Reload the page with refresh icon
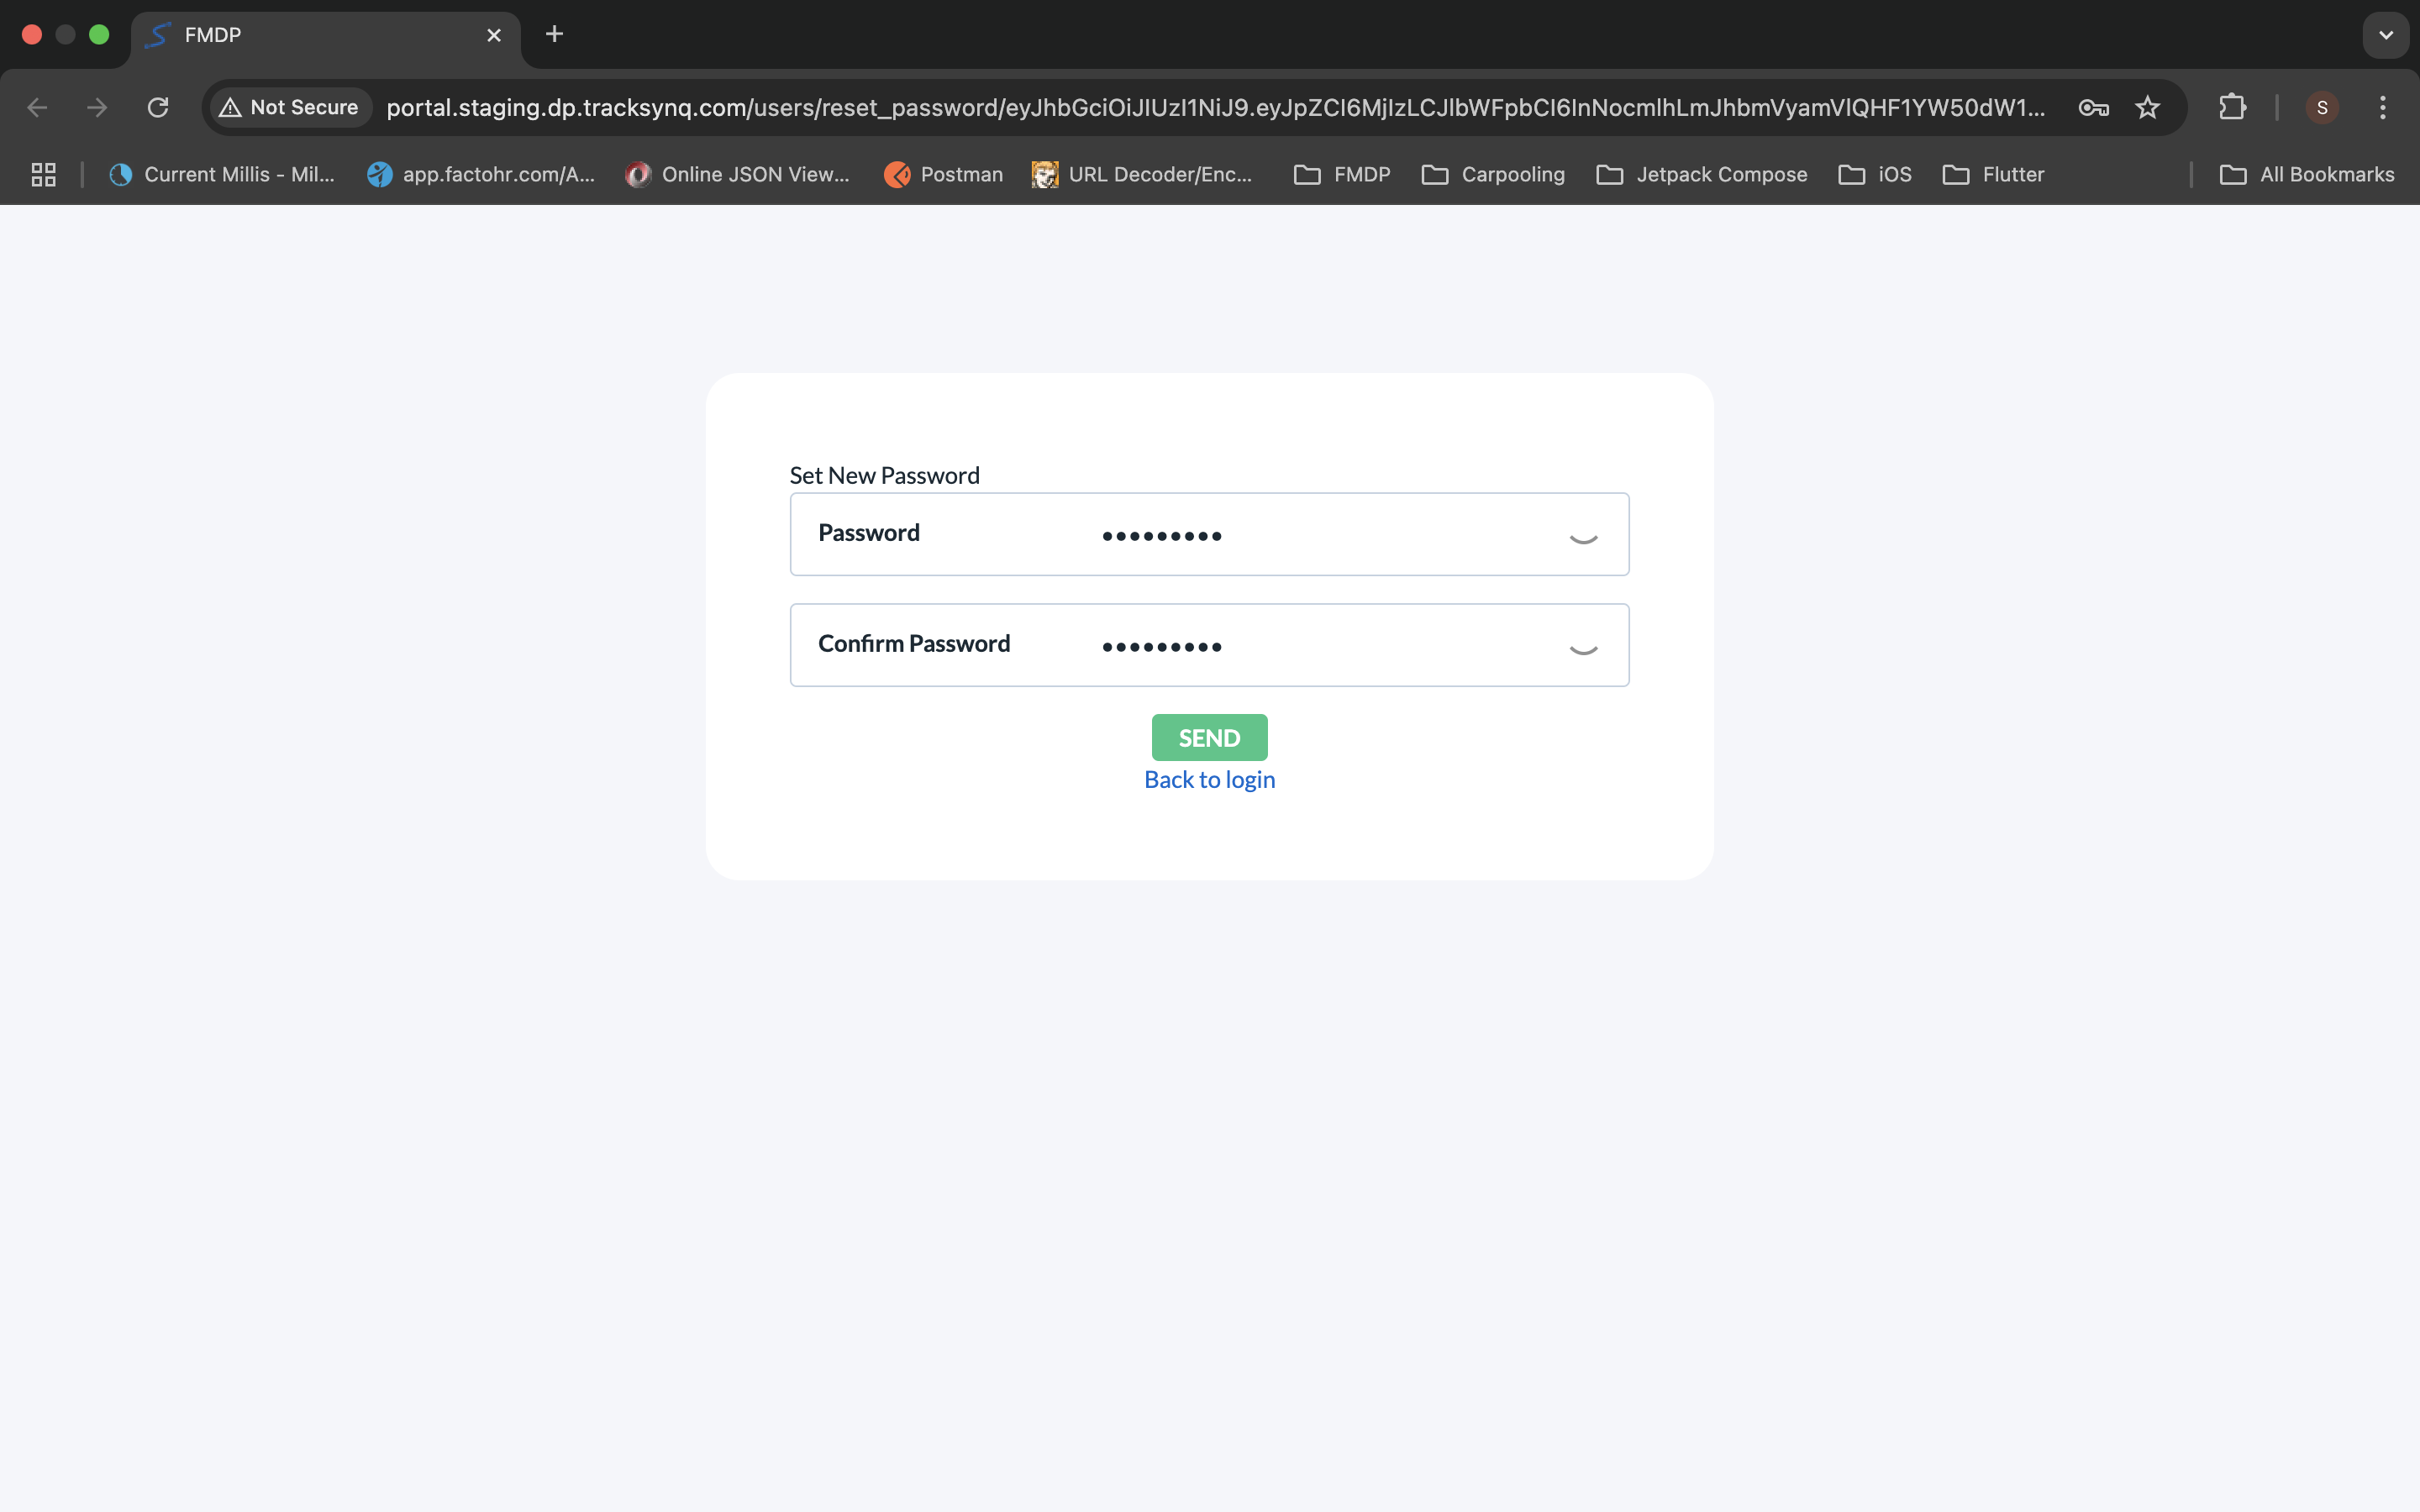 [x=158, y=107]
